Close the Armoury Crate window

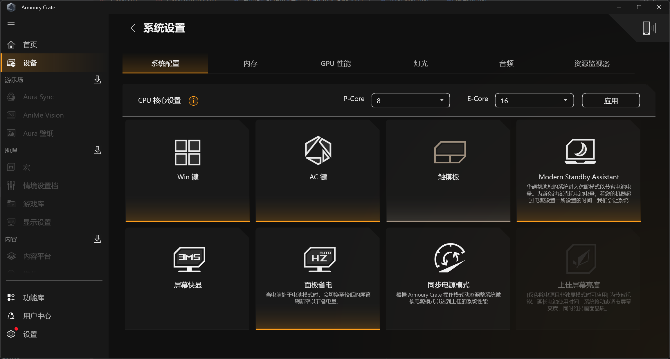[659, 7]
